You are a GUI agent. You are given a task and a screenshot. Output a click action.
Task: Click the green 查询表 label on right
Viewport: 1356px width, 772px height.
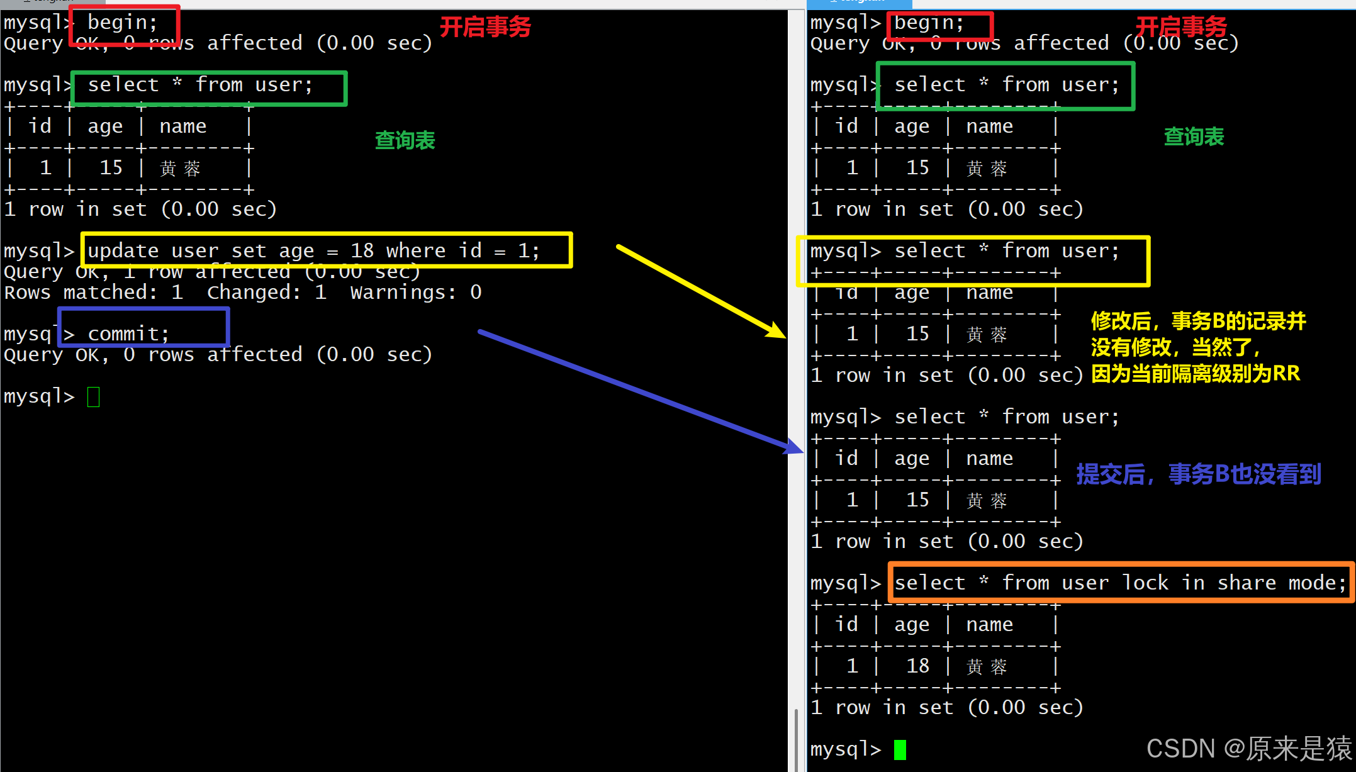click(1194, 137)
